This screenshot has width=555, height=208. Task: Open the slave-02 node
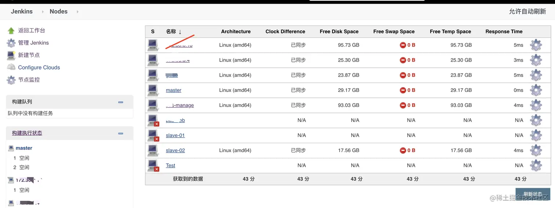click(x=175, y=150)
